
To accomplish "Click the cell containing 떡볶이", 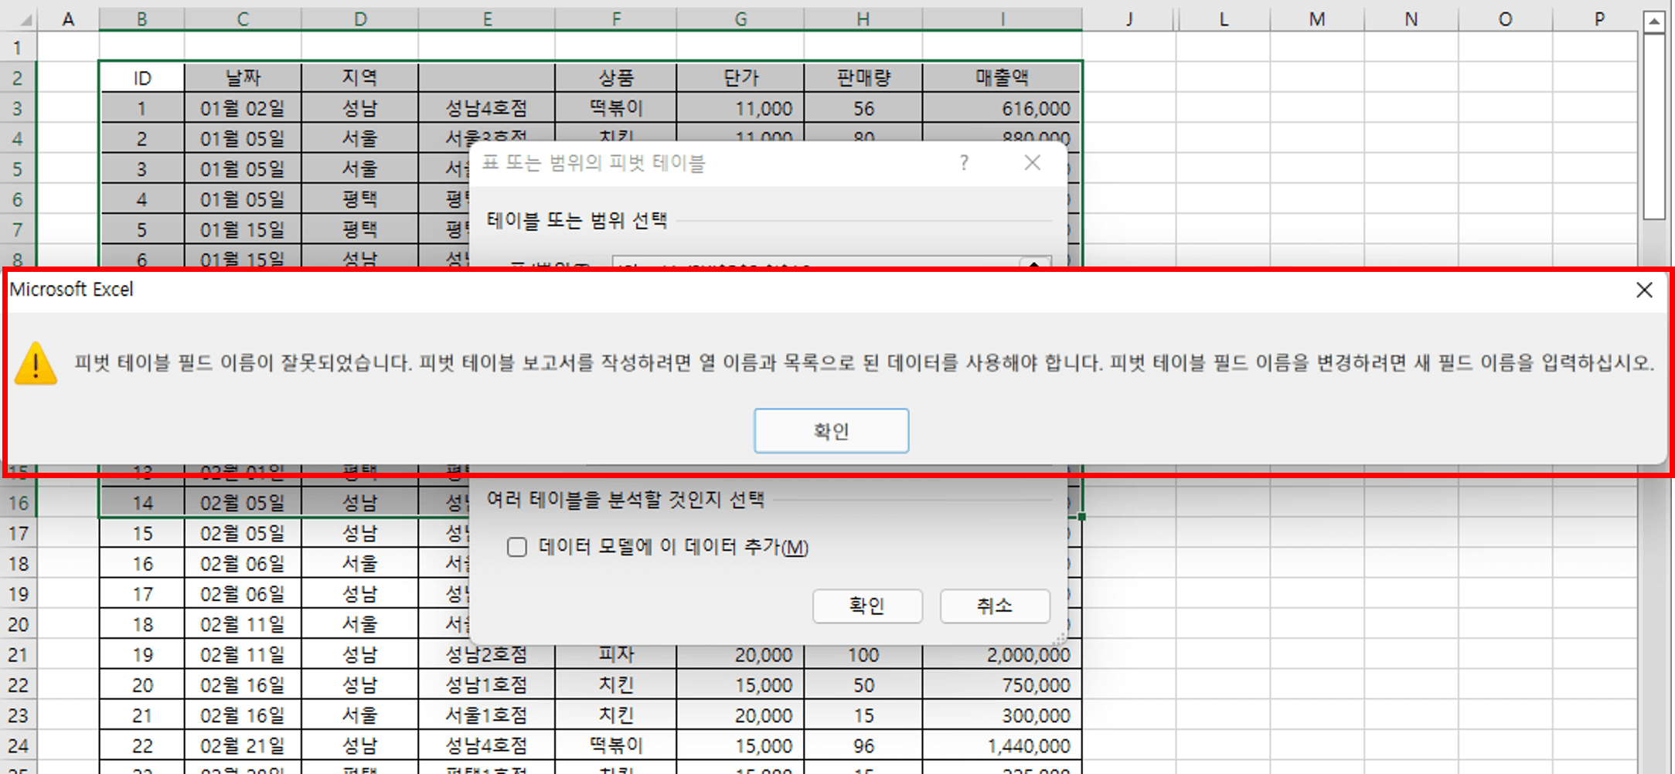I will 616,108.
